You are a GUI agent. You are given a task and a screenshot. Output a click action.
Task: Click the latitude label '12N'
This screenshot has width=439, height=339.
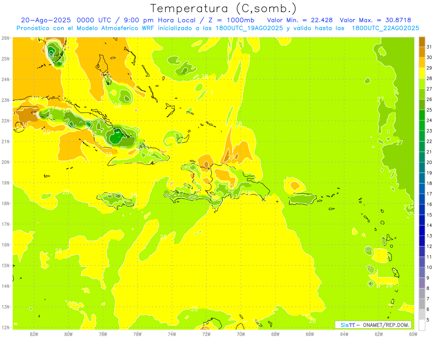5,327
